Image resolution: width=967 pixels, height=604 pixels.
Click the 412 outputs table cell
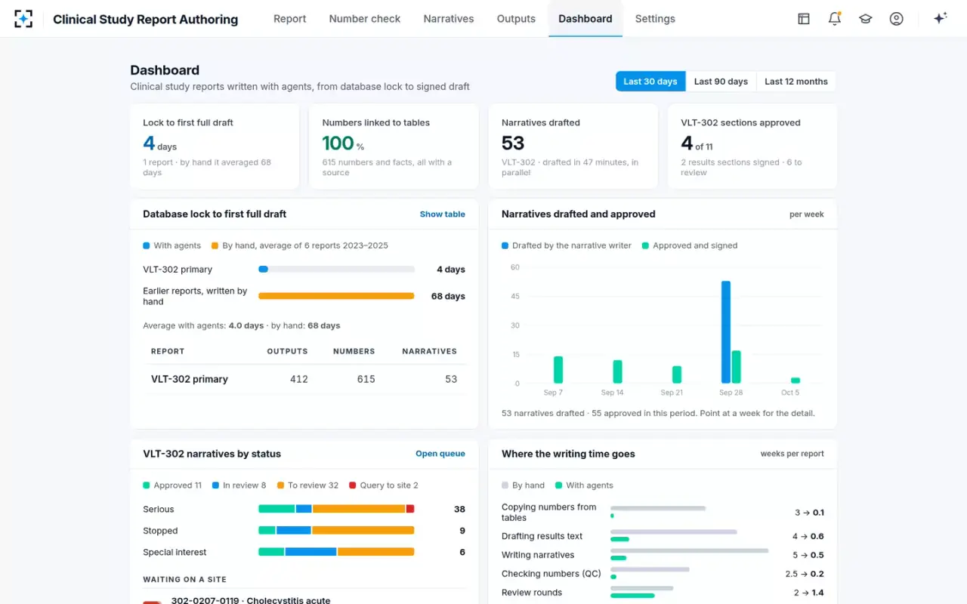pyautogui.click(x=299, y=379)
